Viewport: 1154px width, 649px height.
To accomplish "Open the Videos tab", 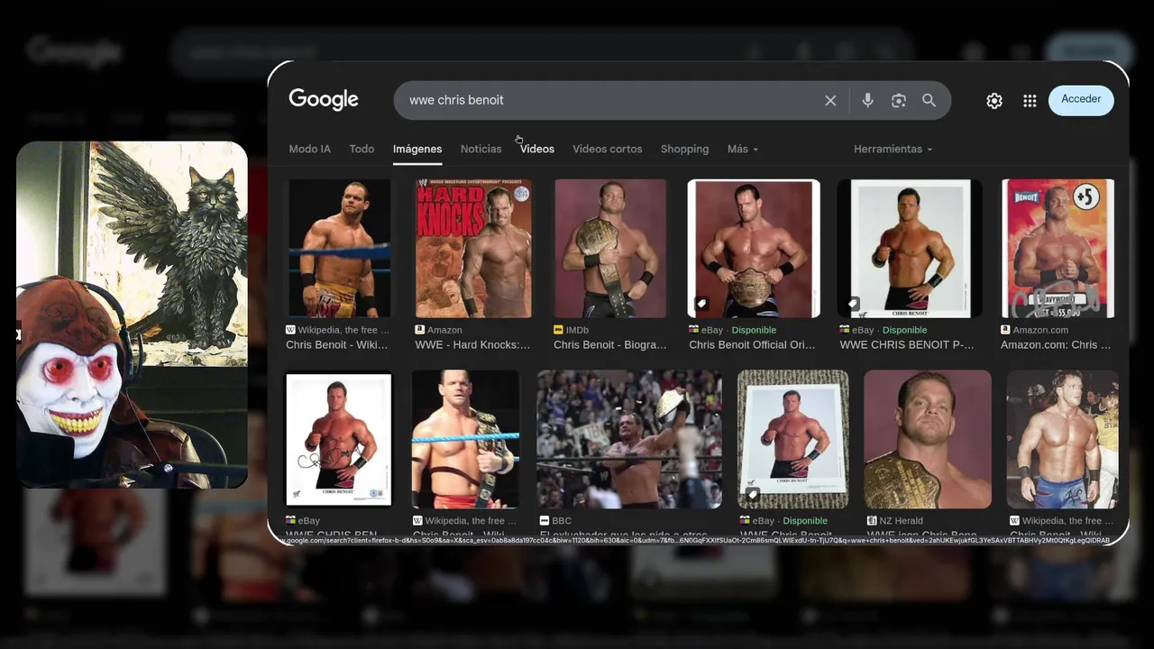I will tap(537, 149).
